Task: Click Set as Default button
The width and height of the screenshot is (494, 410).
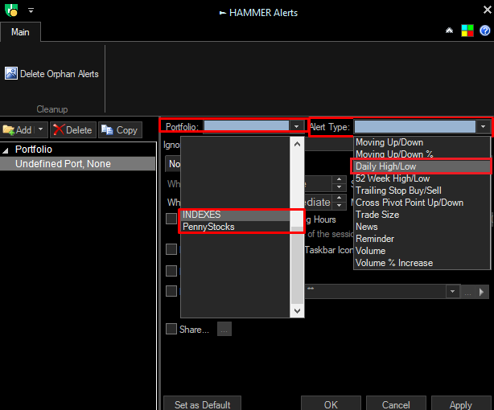Action: click(203, 404)
